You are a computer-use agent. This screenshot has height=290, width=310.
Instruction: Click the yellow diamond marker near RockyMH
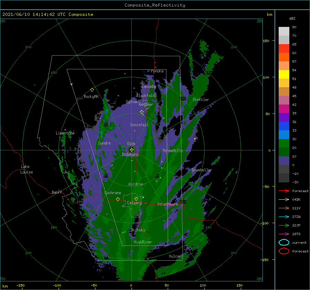[x=92, y=90]
